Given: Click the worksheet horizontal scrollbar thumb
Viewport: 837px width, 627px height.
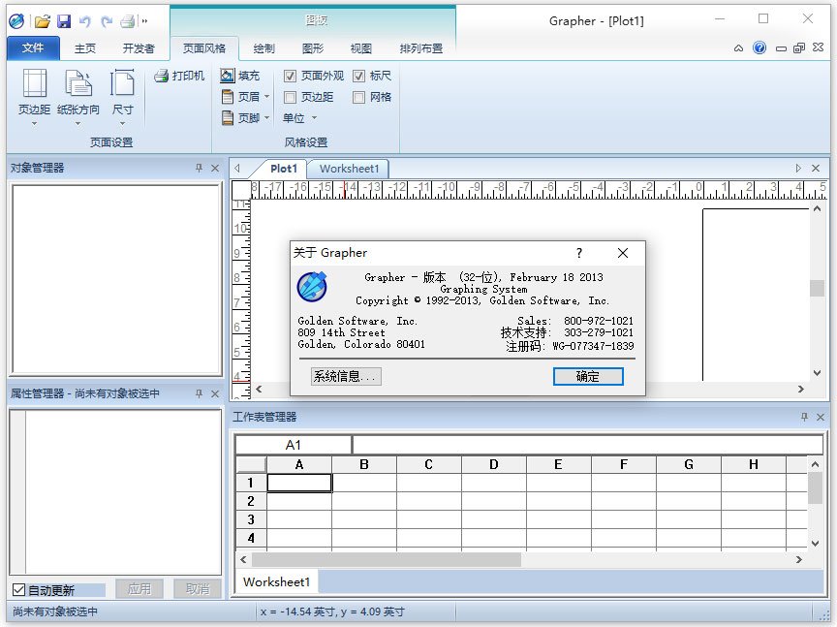Looking at the screenshot, I should point(387,559).
